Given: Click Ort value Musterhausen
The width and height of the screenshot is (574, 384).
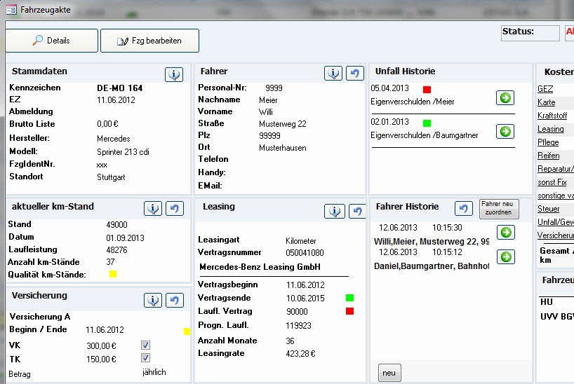Looking at the screenshot, I should [283, 148].
